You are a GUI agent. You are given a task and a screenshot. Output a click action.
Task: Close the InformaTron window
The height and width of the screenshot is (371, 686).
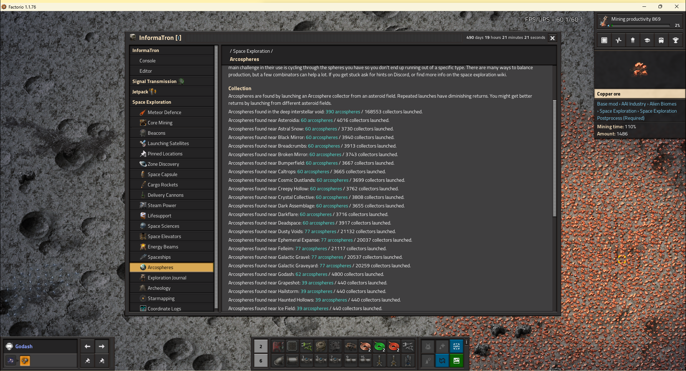pyautogui.click(x=553, y=38)
